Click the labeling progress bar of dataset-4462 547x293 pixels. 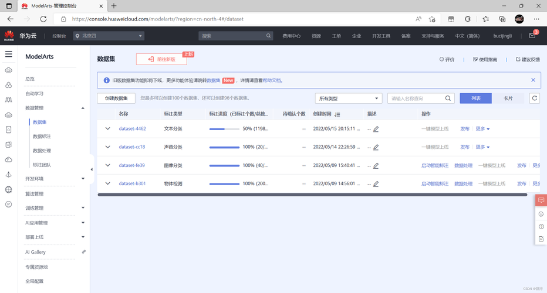coord(224,129)
